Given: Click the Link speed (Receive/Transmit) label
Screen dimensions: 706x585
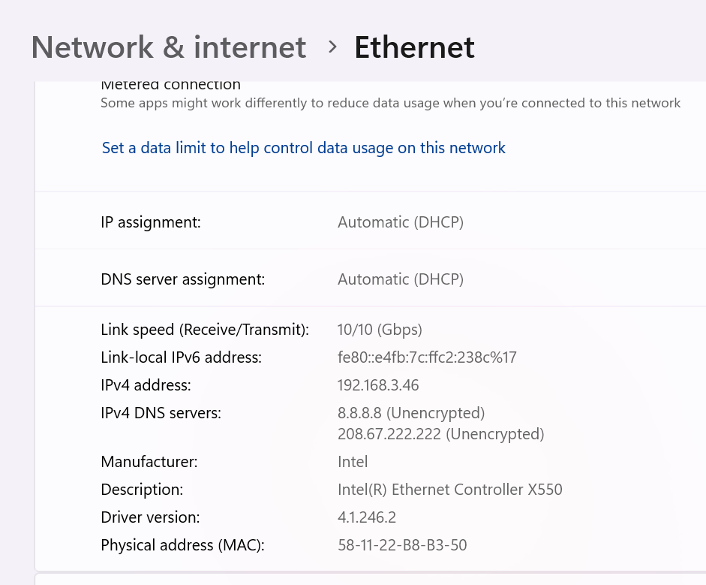Looking at the screenshot, I should coord(205,330).
